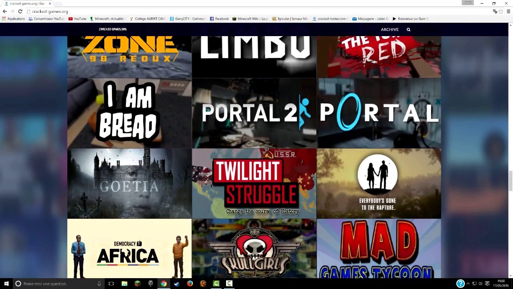513x289 pixels.
Task: Open the Bienvenue sur Gum bookmark
Action: tap(410, 18)
